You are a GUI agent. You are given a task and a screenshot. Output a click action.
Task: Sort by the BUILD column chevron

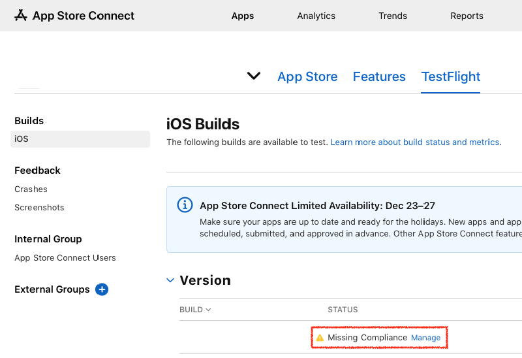208,310
